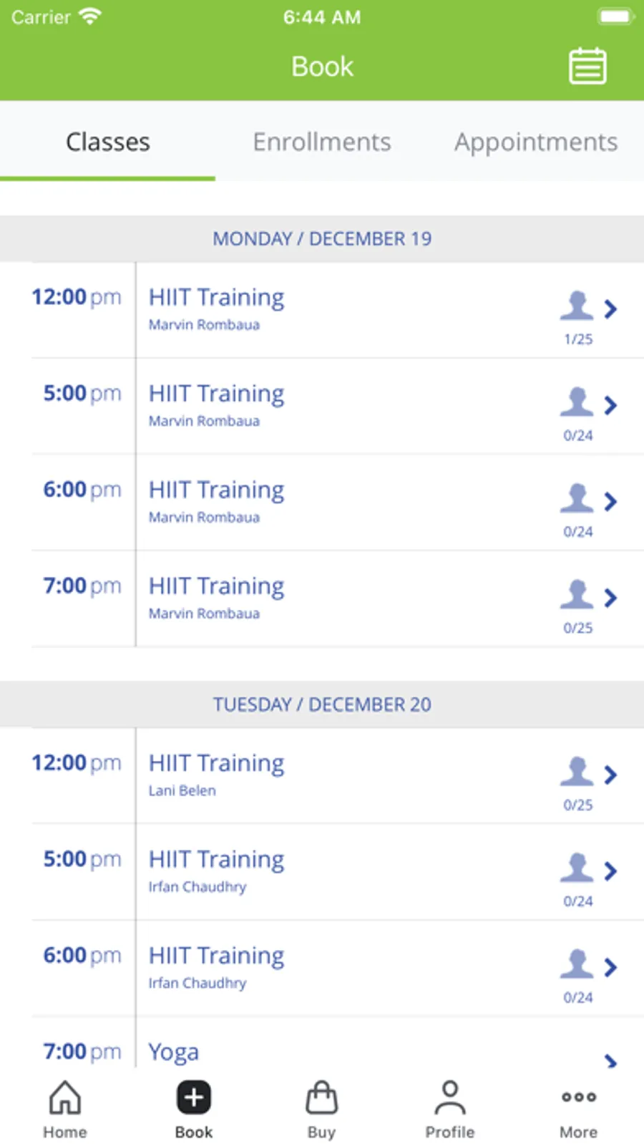
Task: Open Tuesday 6:00 pm HIIT Training class
Action: [216, 956]
